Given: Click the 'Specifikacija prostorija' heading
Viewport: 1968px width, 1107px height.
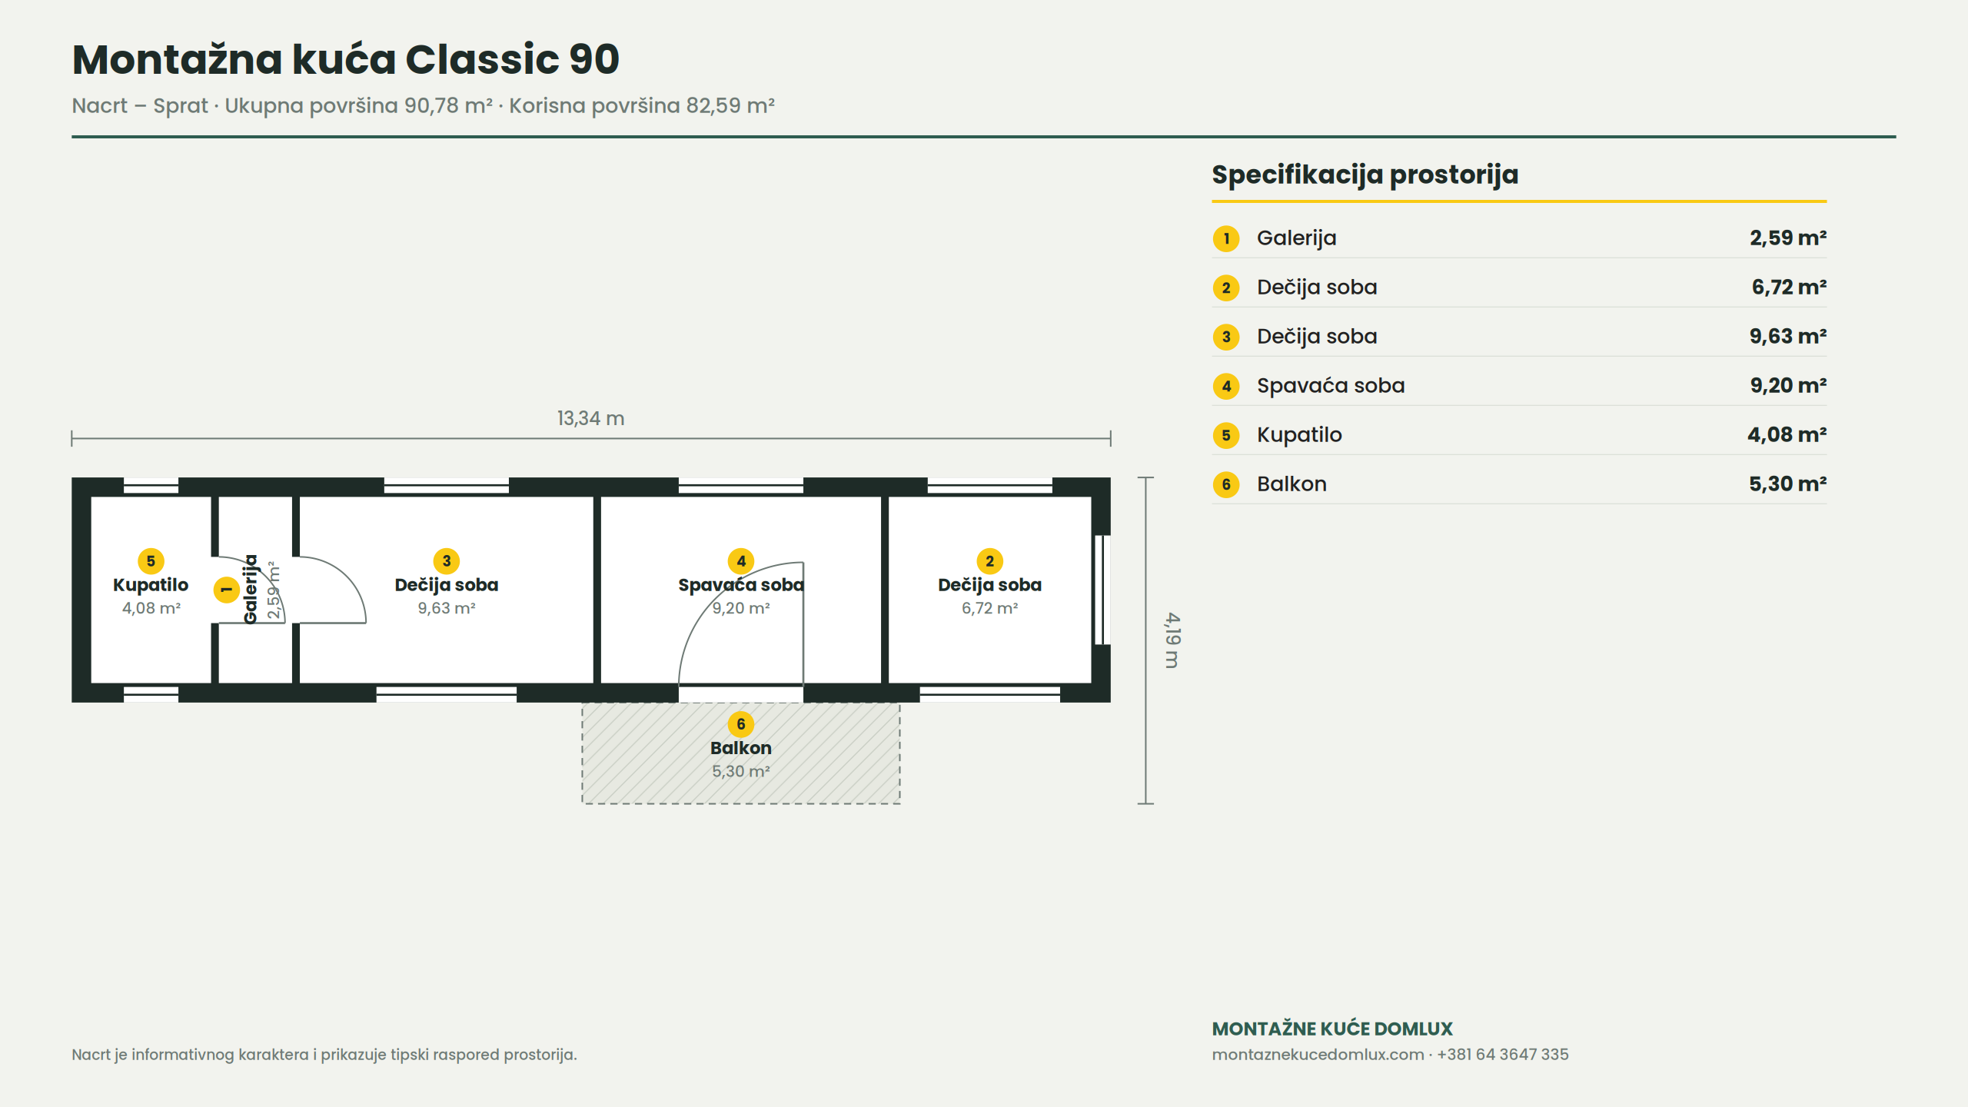Looking at the screenshot, I should [1365, 175].
